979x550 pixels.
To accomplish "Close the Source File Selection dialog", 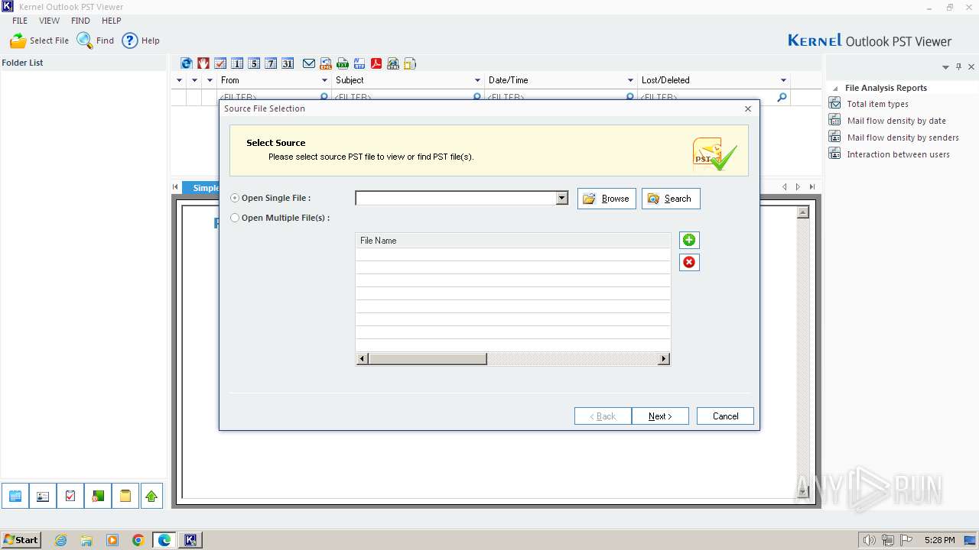I will [748, 108].
